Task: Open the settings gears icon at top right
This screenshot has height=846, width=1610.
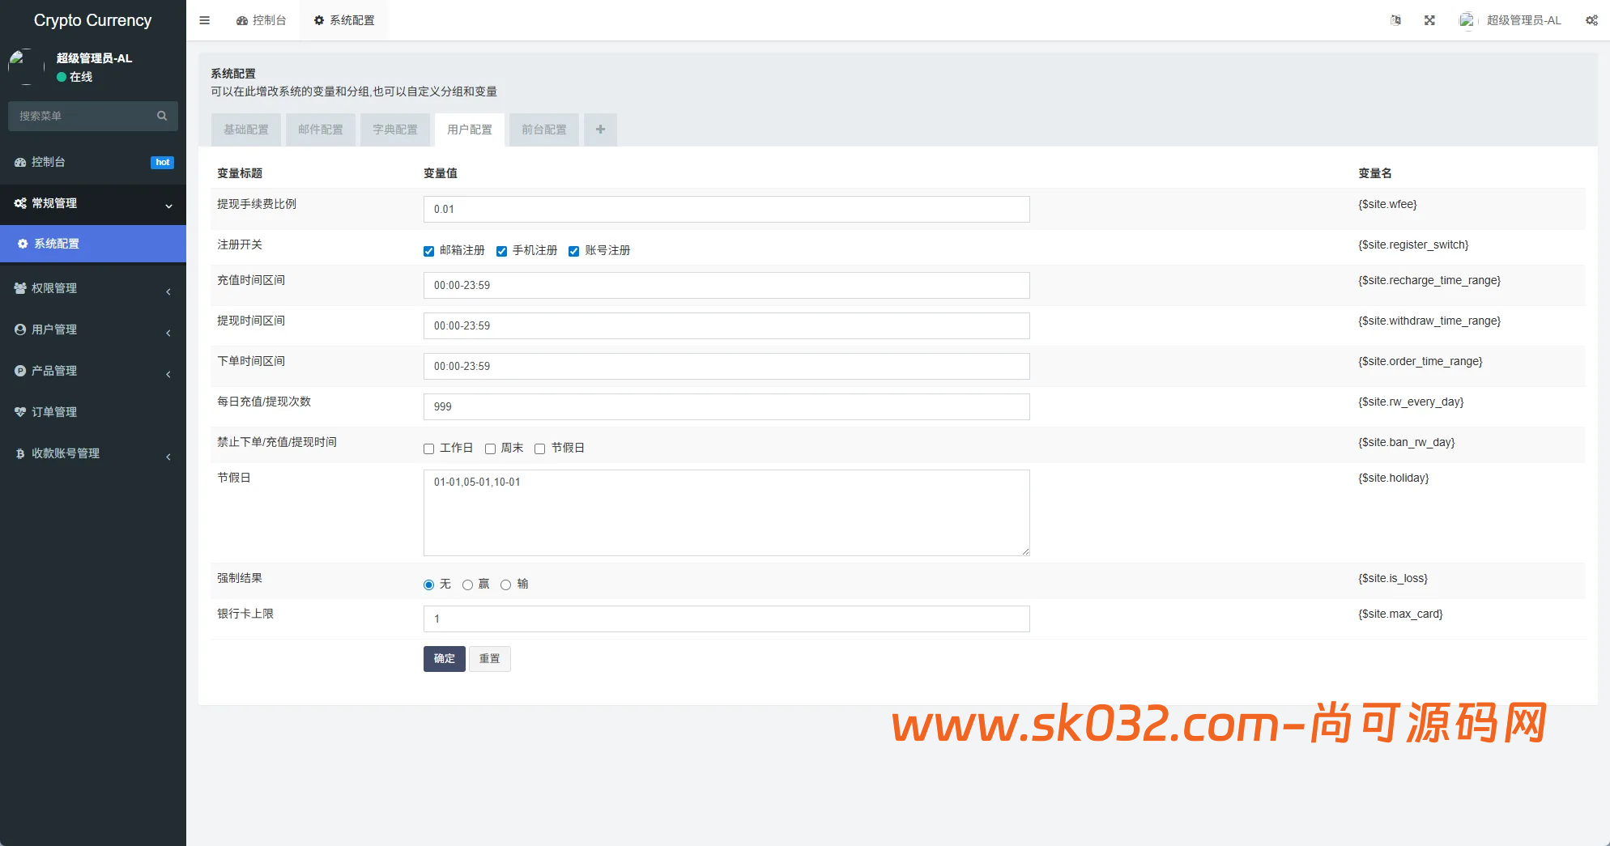Action: click(1591, 20)
